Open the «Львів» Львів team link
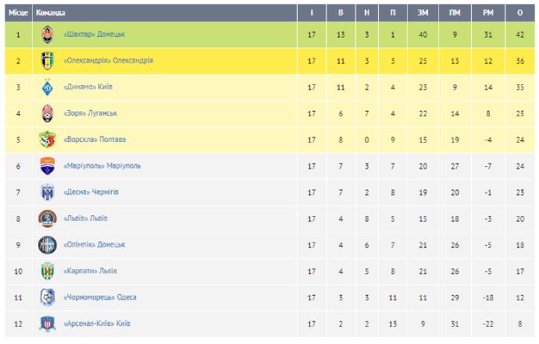This screenshot has height=344, width=539. [x=85, y=218]
